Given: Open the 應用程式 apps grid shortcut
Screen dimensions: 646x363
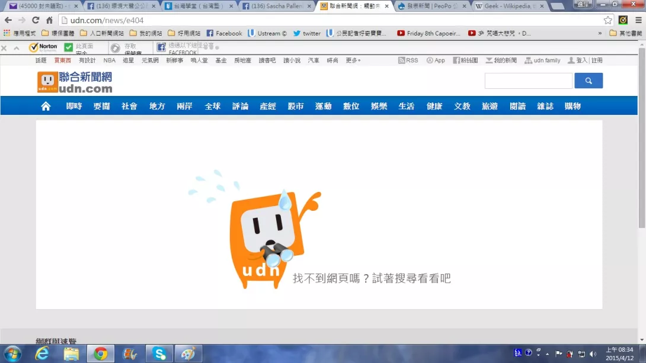Looking at the screenshot, I should click(20, 33).
